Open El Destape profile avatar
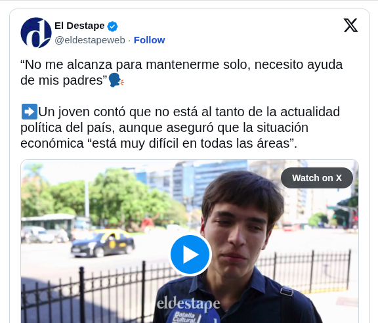This screenshot has width=378, height=323. click(36, 33)
